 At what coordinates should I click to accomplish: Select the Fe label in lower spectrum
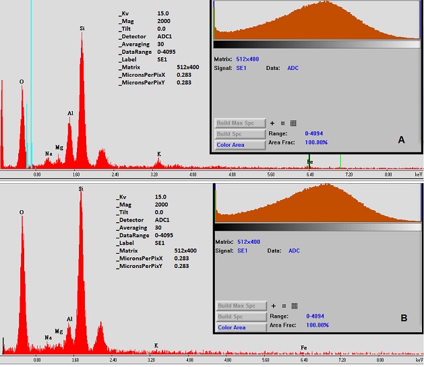click(x=304, y=348)
